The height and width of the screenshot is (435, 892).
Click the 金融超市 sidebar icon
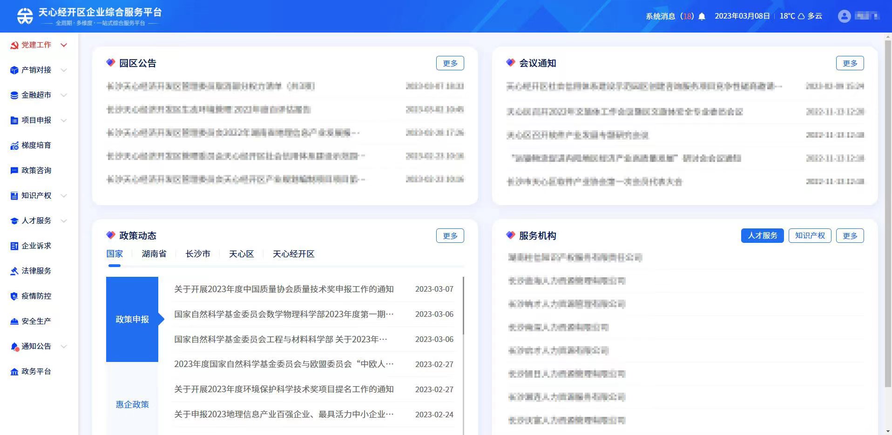14,95
